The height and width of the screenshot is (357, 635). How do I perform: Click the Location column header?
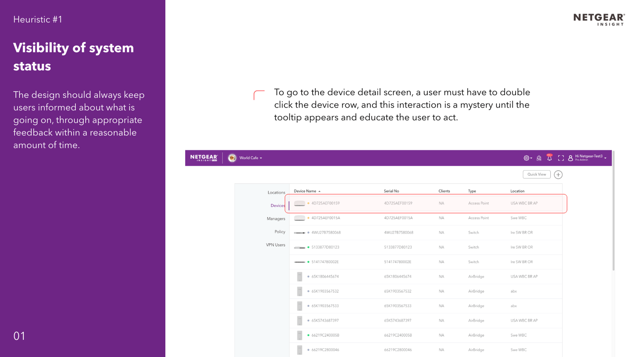517,191
